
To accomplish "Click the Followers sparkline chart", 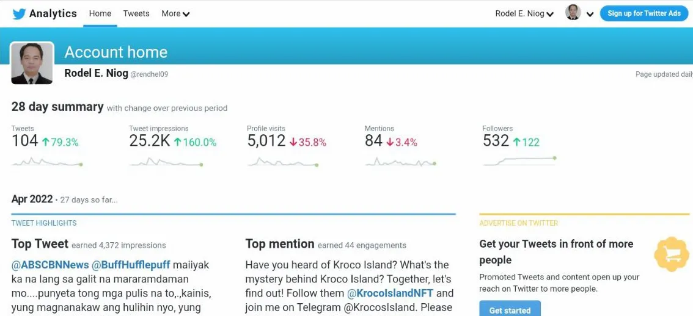I will pos(519,160).
